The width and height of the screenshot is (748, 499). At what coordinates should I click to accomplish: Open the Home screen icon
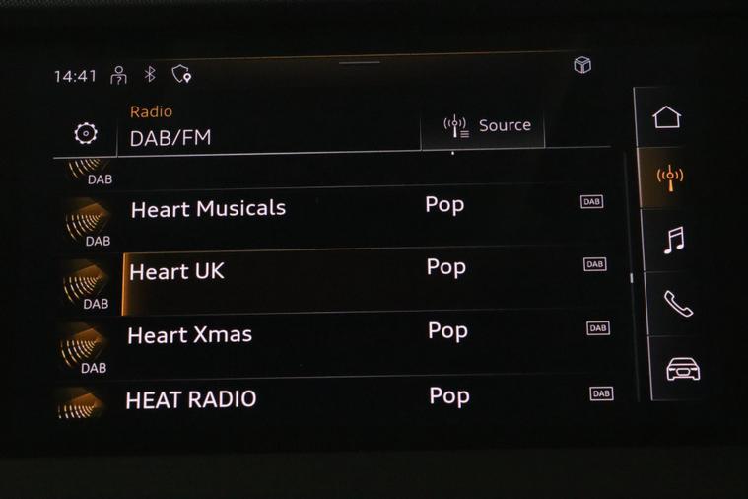point(666,117)
